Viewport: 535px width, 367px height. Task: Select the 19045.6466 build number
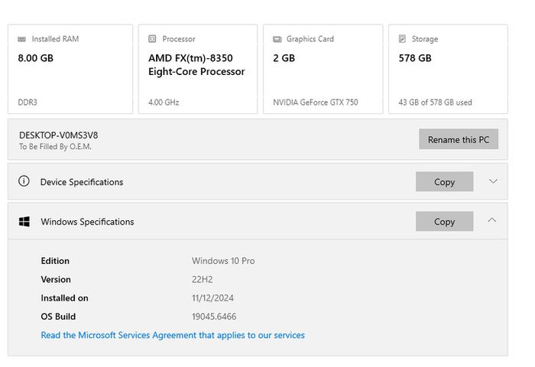[214, 317]
